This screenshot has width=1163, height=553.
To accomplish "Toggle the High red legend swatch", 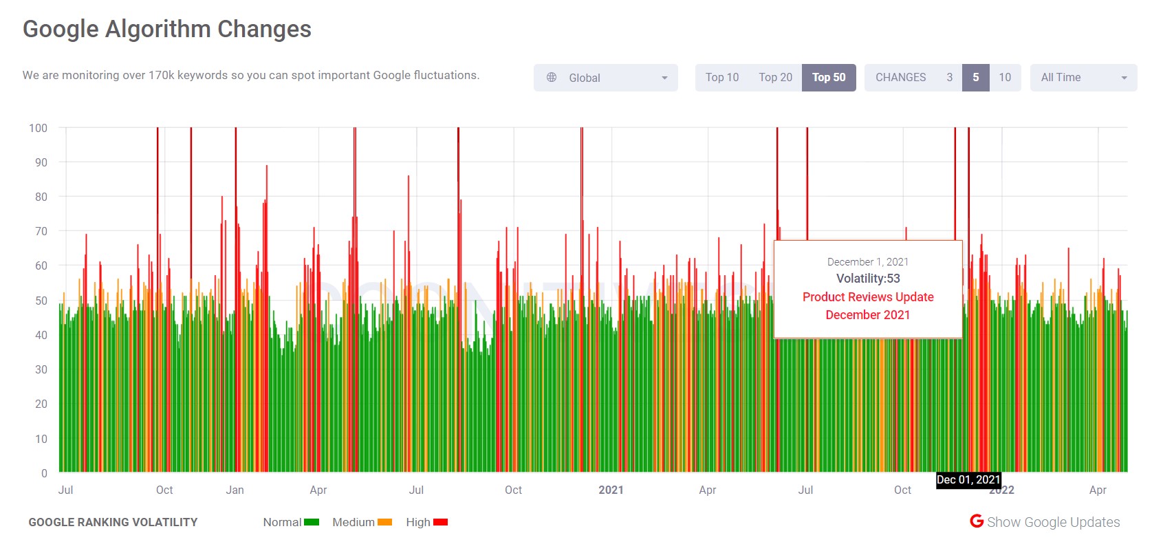I will tap(440, 522).
